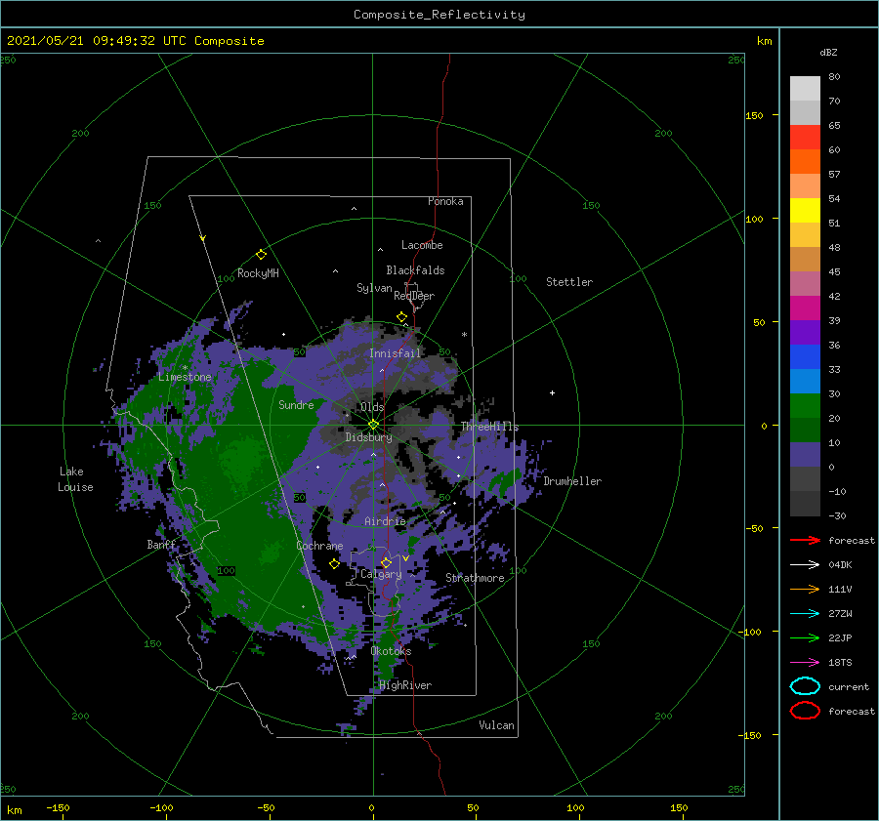Click the yellow diamond marker near Cochrane
The image size is (879, 821).
pos(334,564)
